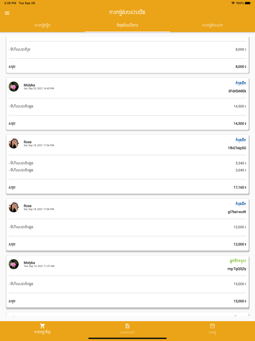
Task: Tap blue status label on Molyka's Sep 25 order
Action: [241, 83]
